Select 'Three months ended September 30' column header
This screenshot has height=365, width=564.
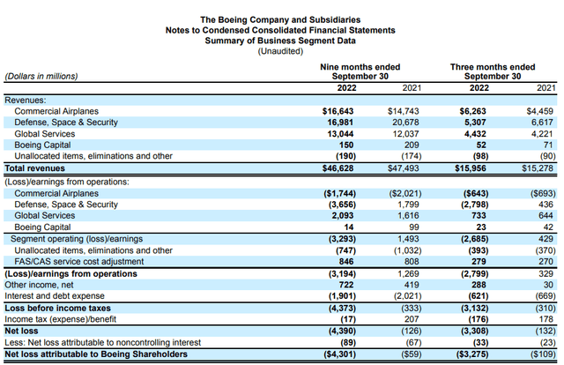(x=493, y=71)
